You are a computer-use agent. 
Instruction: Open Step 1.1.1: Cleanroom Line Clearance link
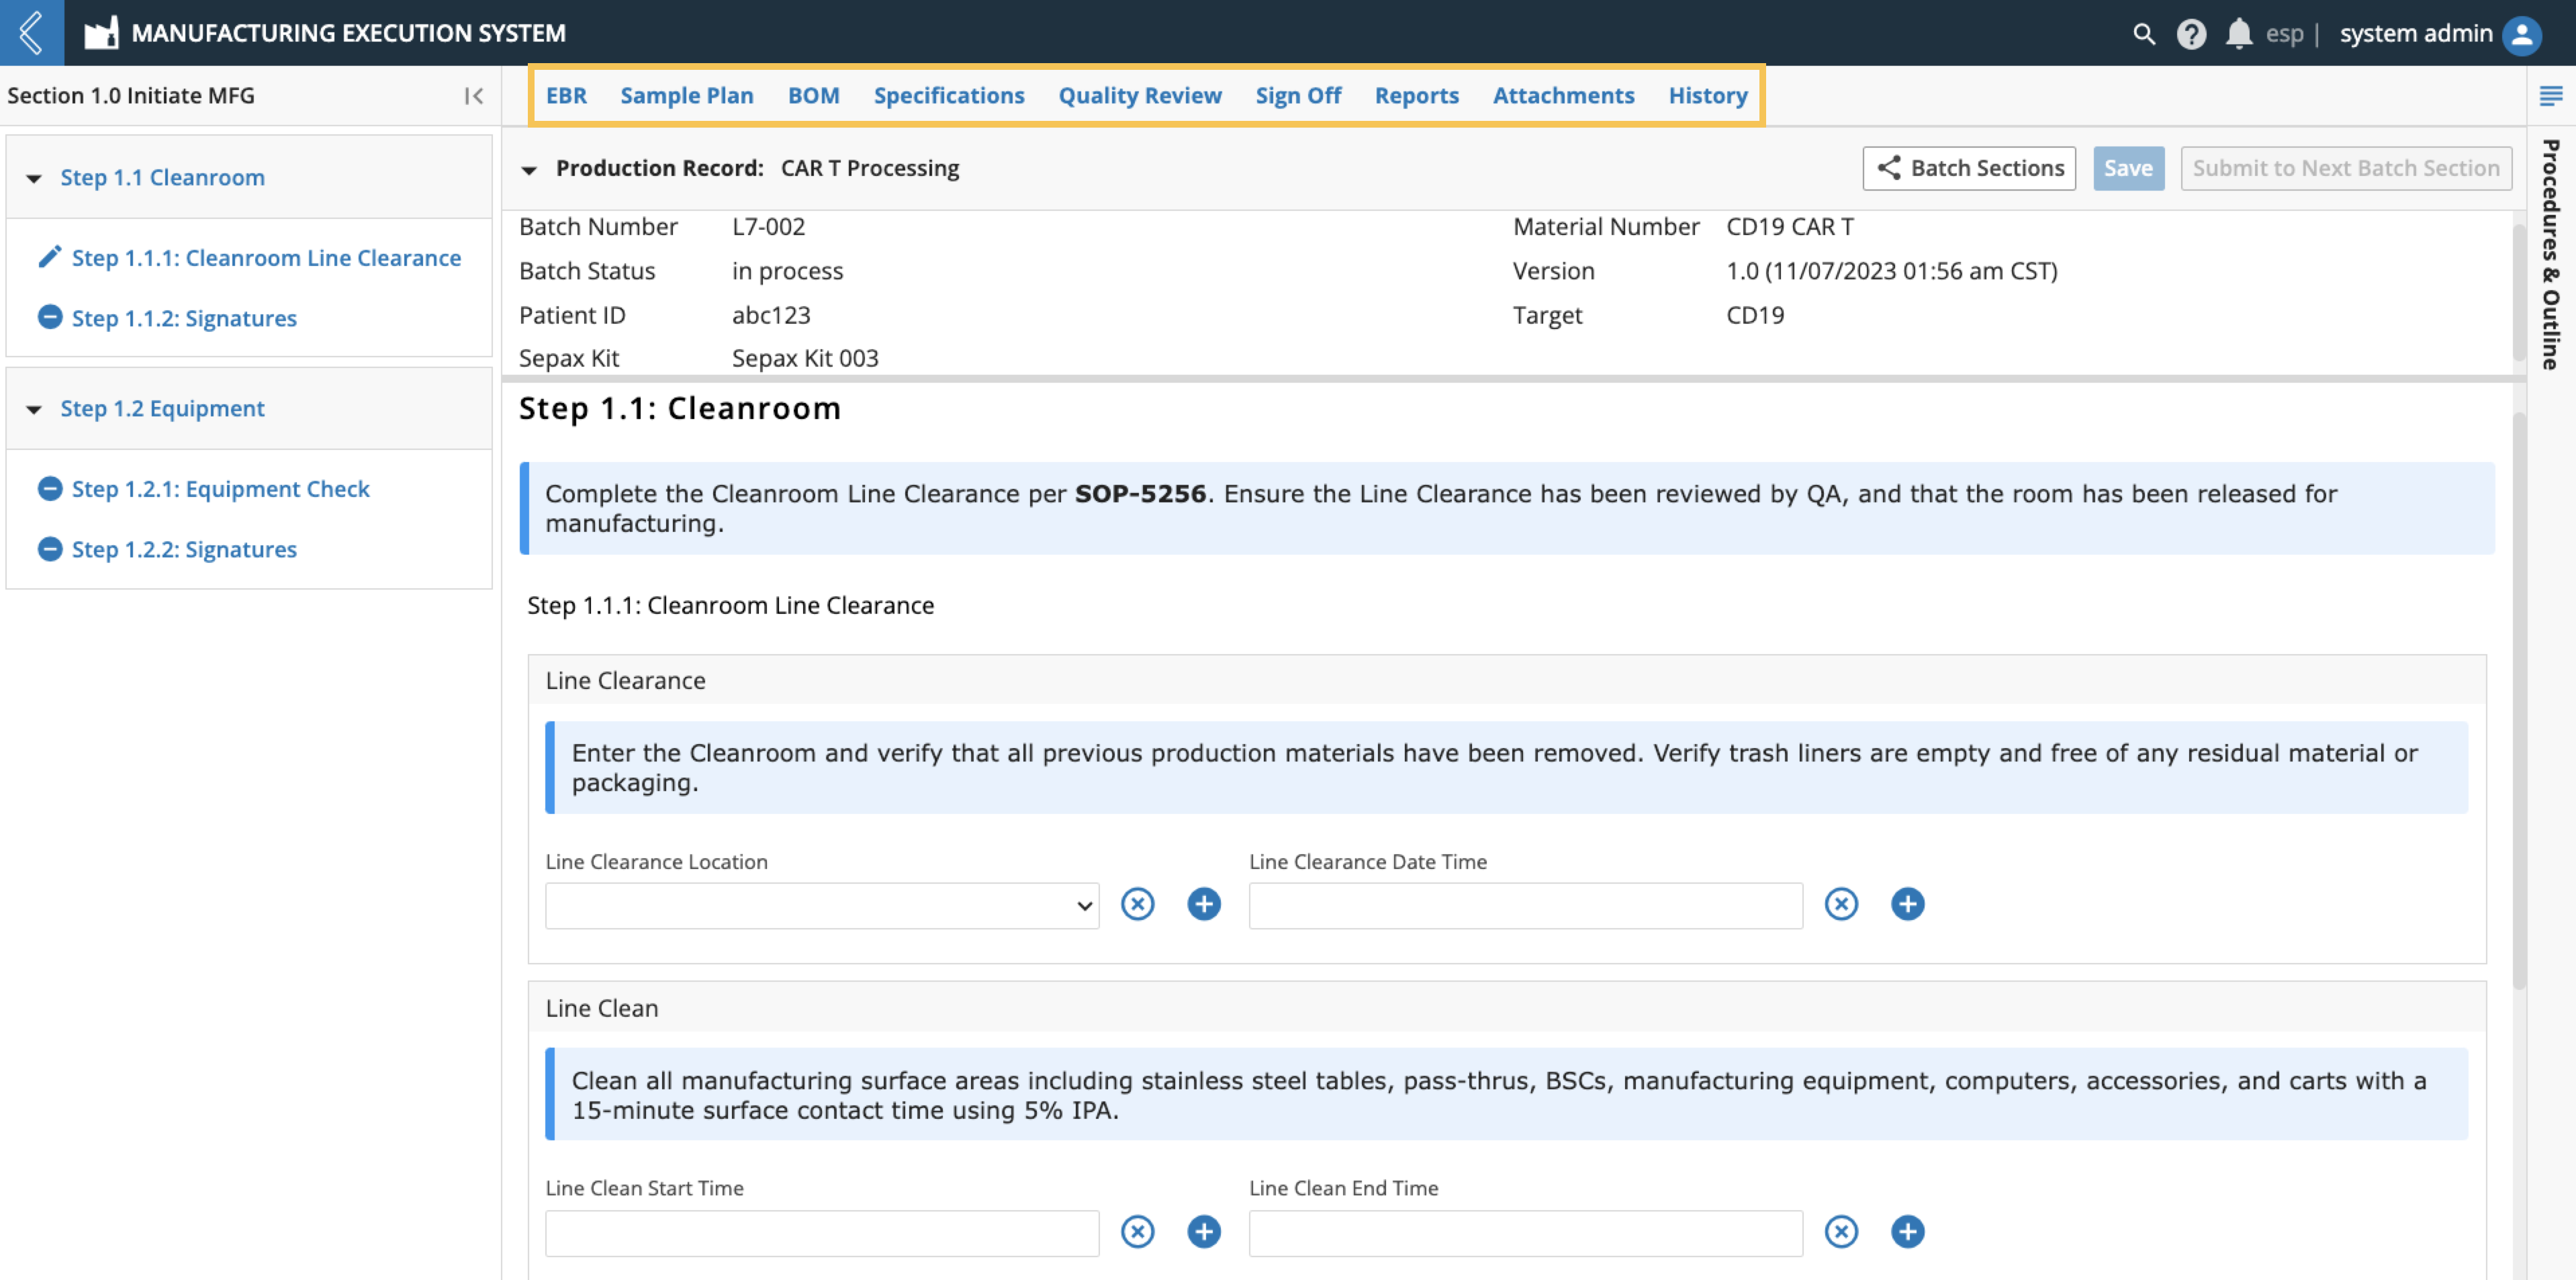click(266, 257)
